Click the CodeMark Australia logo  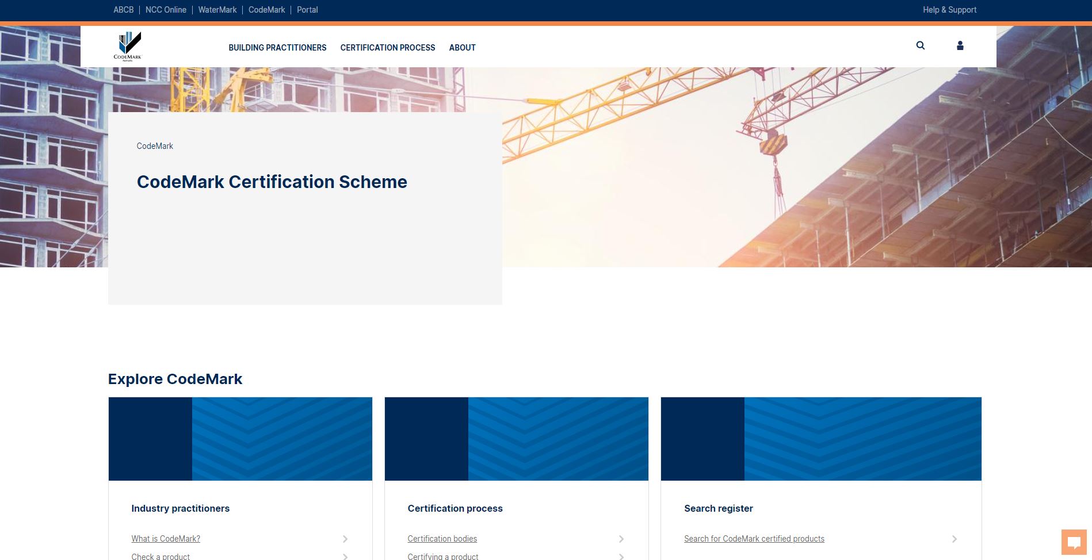(128, 46)
